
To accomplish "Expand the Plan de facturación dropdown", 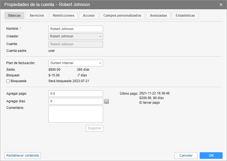I will coord(75,63).
